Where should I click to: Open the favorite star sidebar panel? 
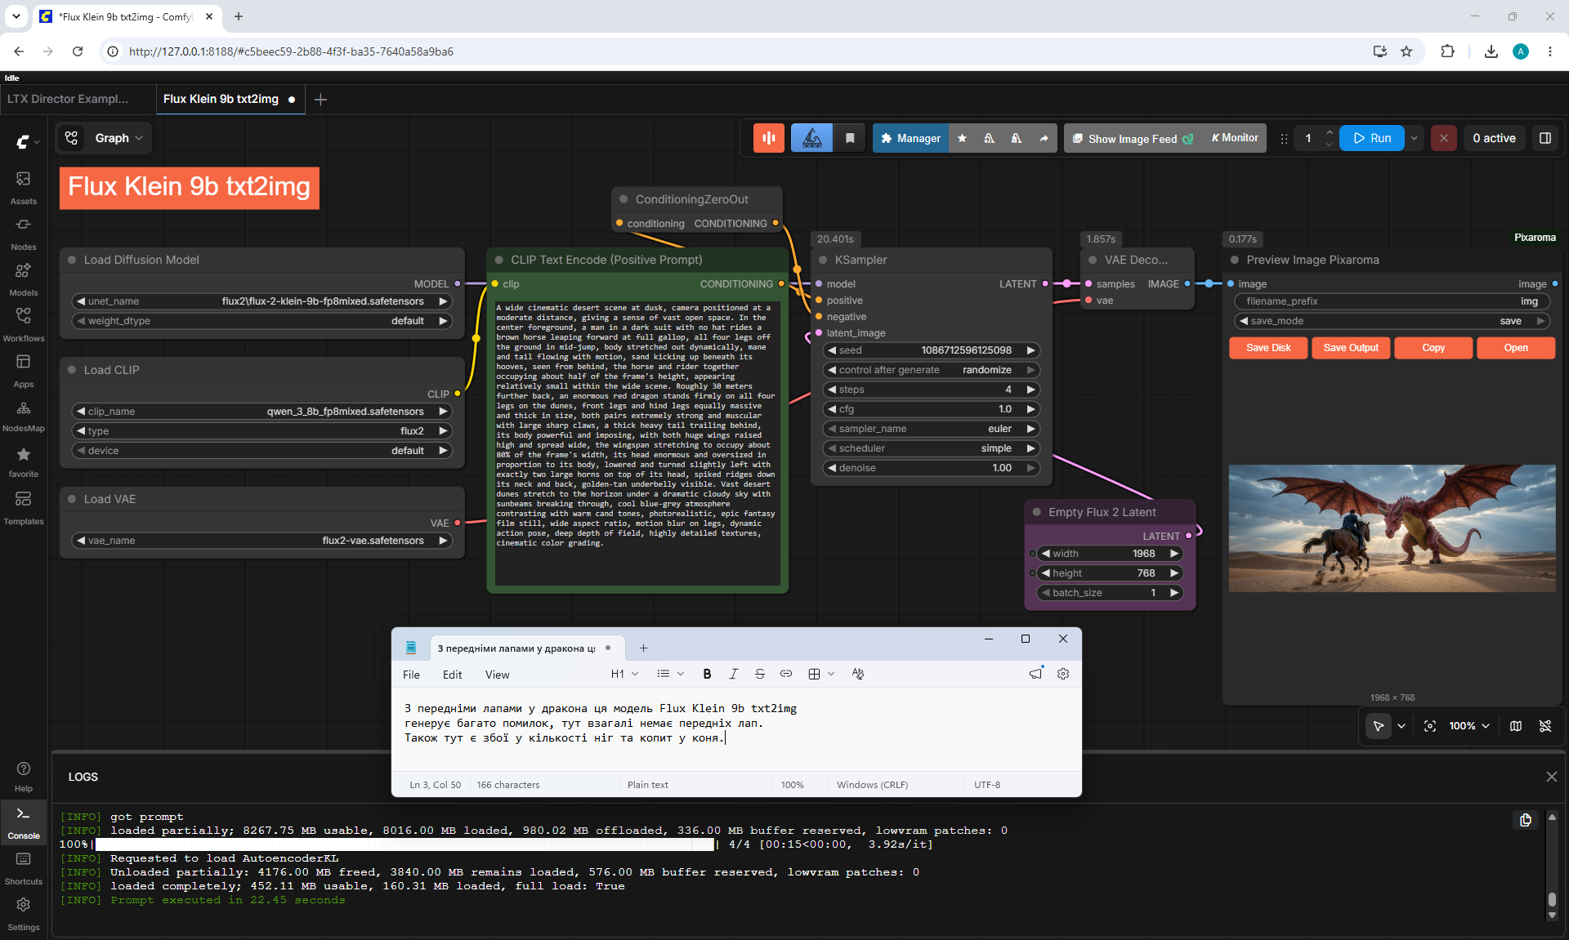point(23,461)
